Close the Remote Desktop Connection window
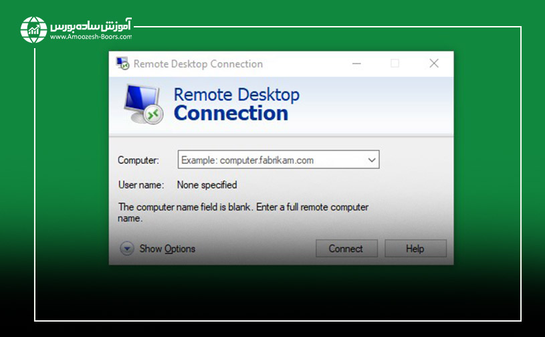Image resolution: width=545 pixels, height=337 pixels. point(434,64)
